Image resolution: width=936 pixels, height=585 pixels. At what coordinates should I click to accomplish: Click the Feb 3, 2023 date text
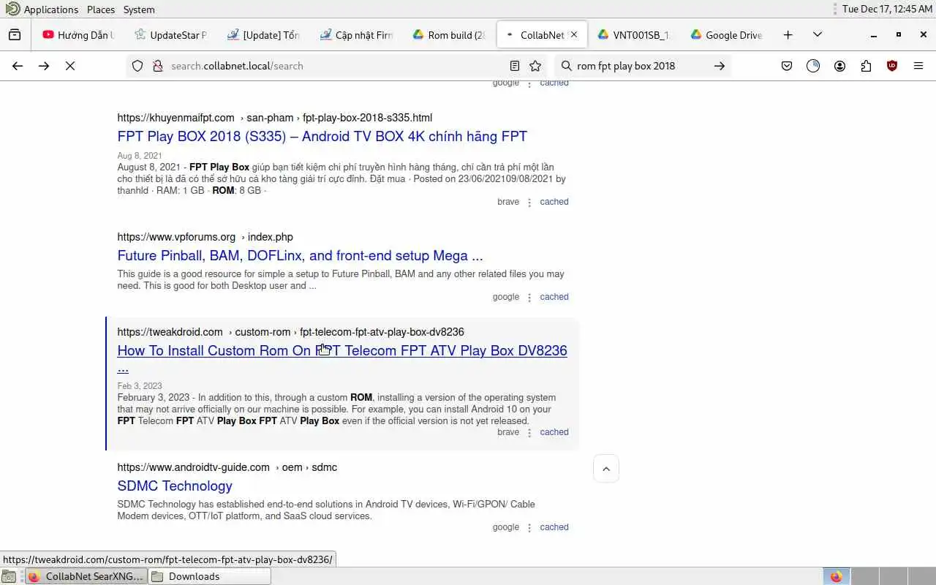[x=140, y=386]
